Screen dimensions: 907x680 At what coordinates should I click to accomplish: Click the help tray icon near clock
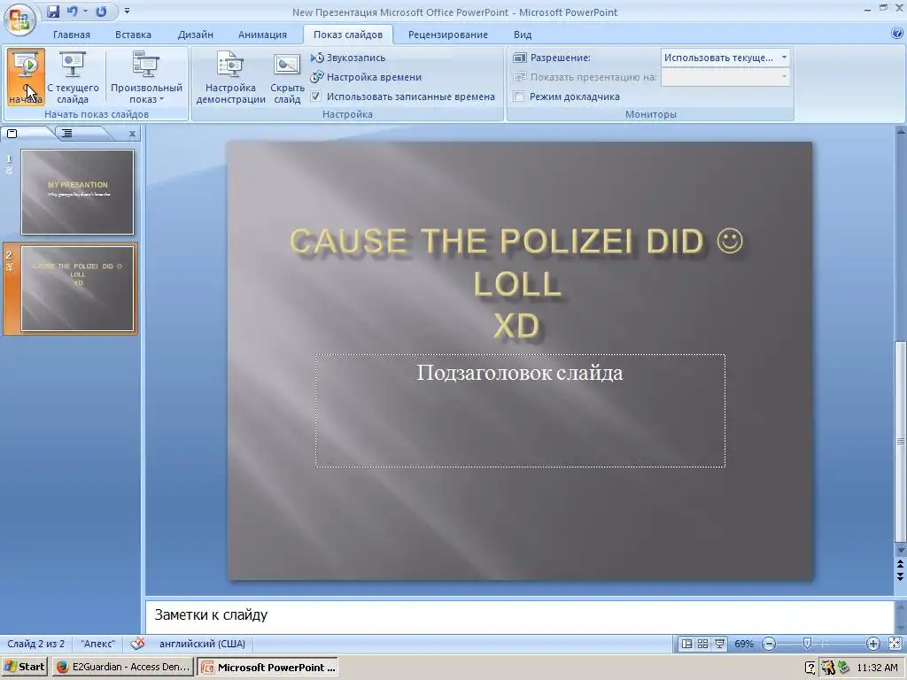tap(810, 668)
